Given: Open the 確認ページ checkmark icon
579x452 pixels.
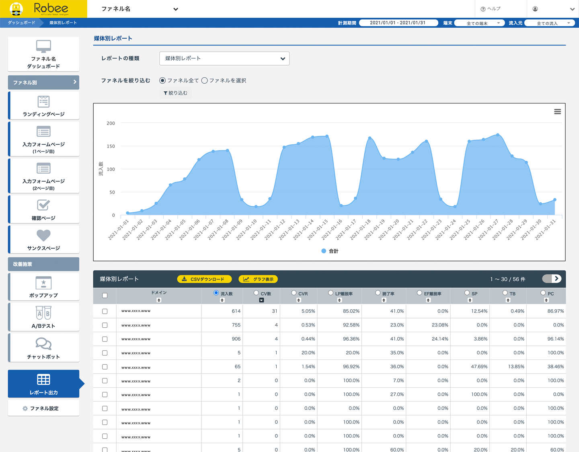Looking at the screenshot, I should coord(43,205).
